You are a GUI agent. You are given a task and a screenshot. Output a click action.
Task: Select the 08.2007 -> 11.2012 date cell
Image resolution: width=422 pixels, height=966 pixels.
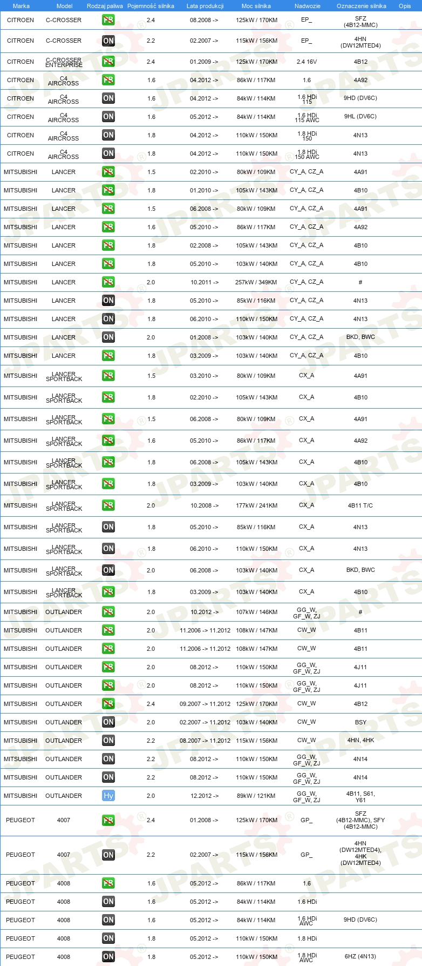205,741
